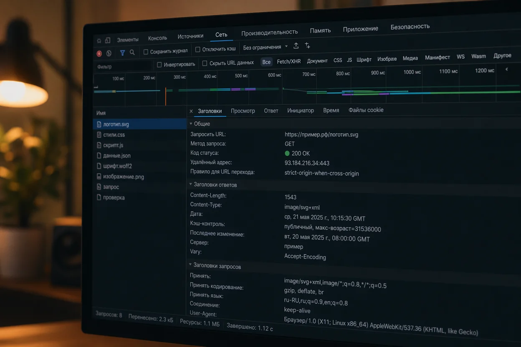Viewport: 521px width, 347px height.
Task: Enable the Сохранить журнал checkbox
Action: pyautogui.click(x=146, y=52)
